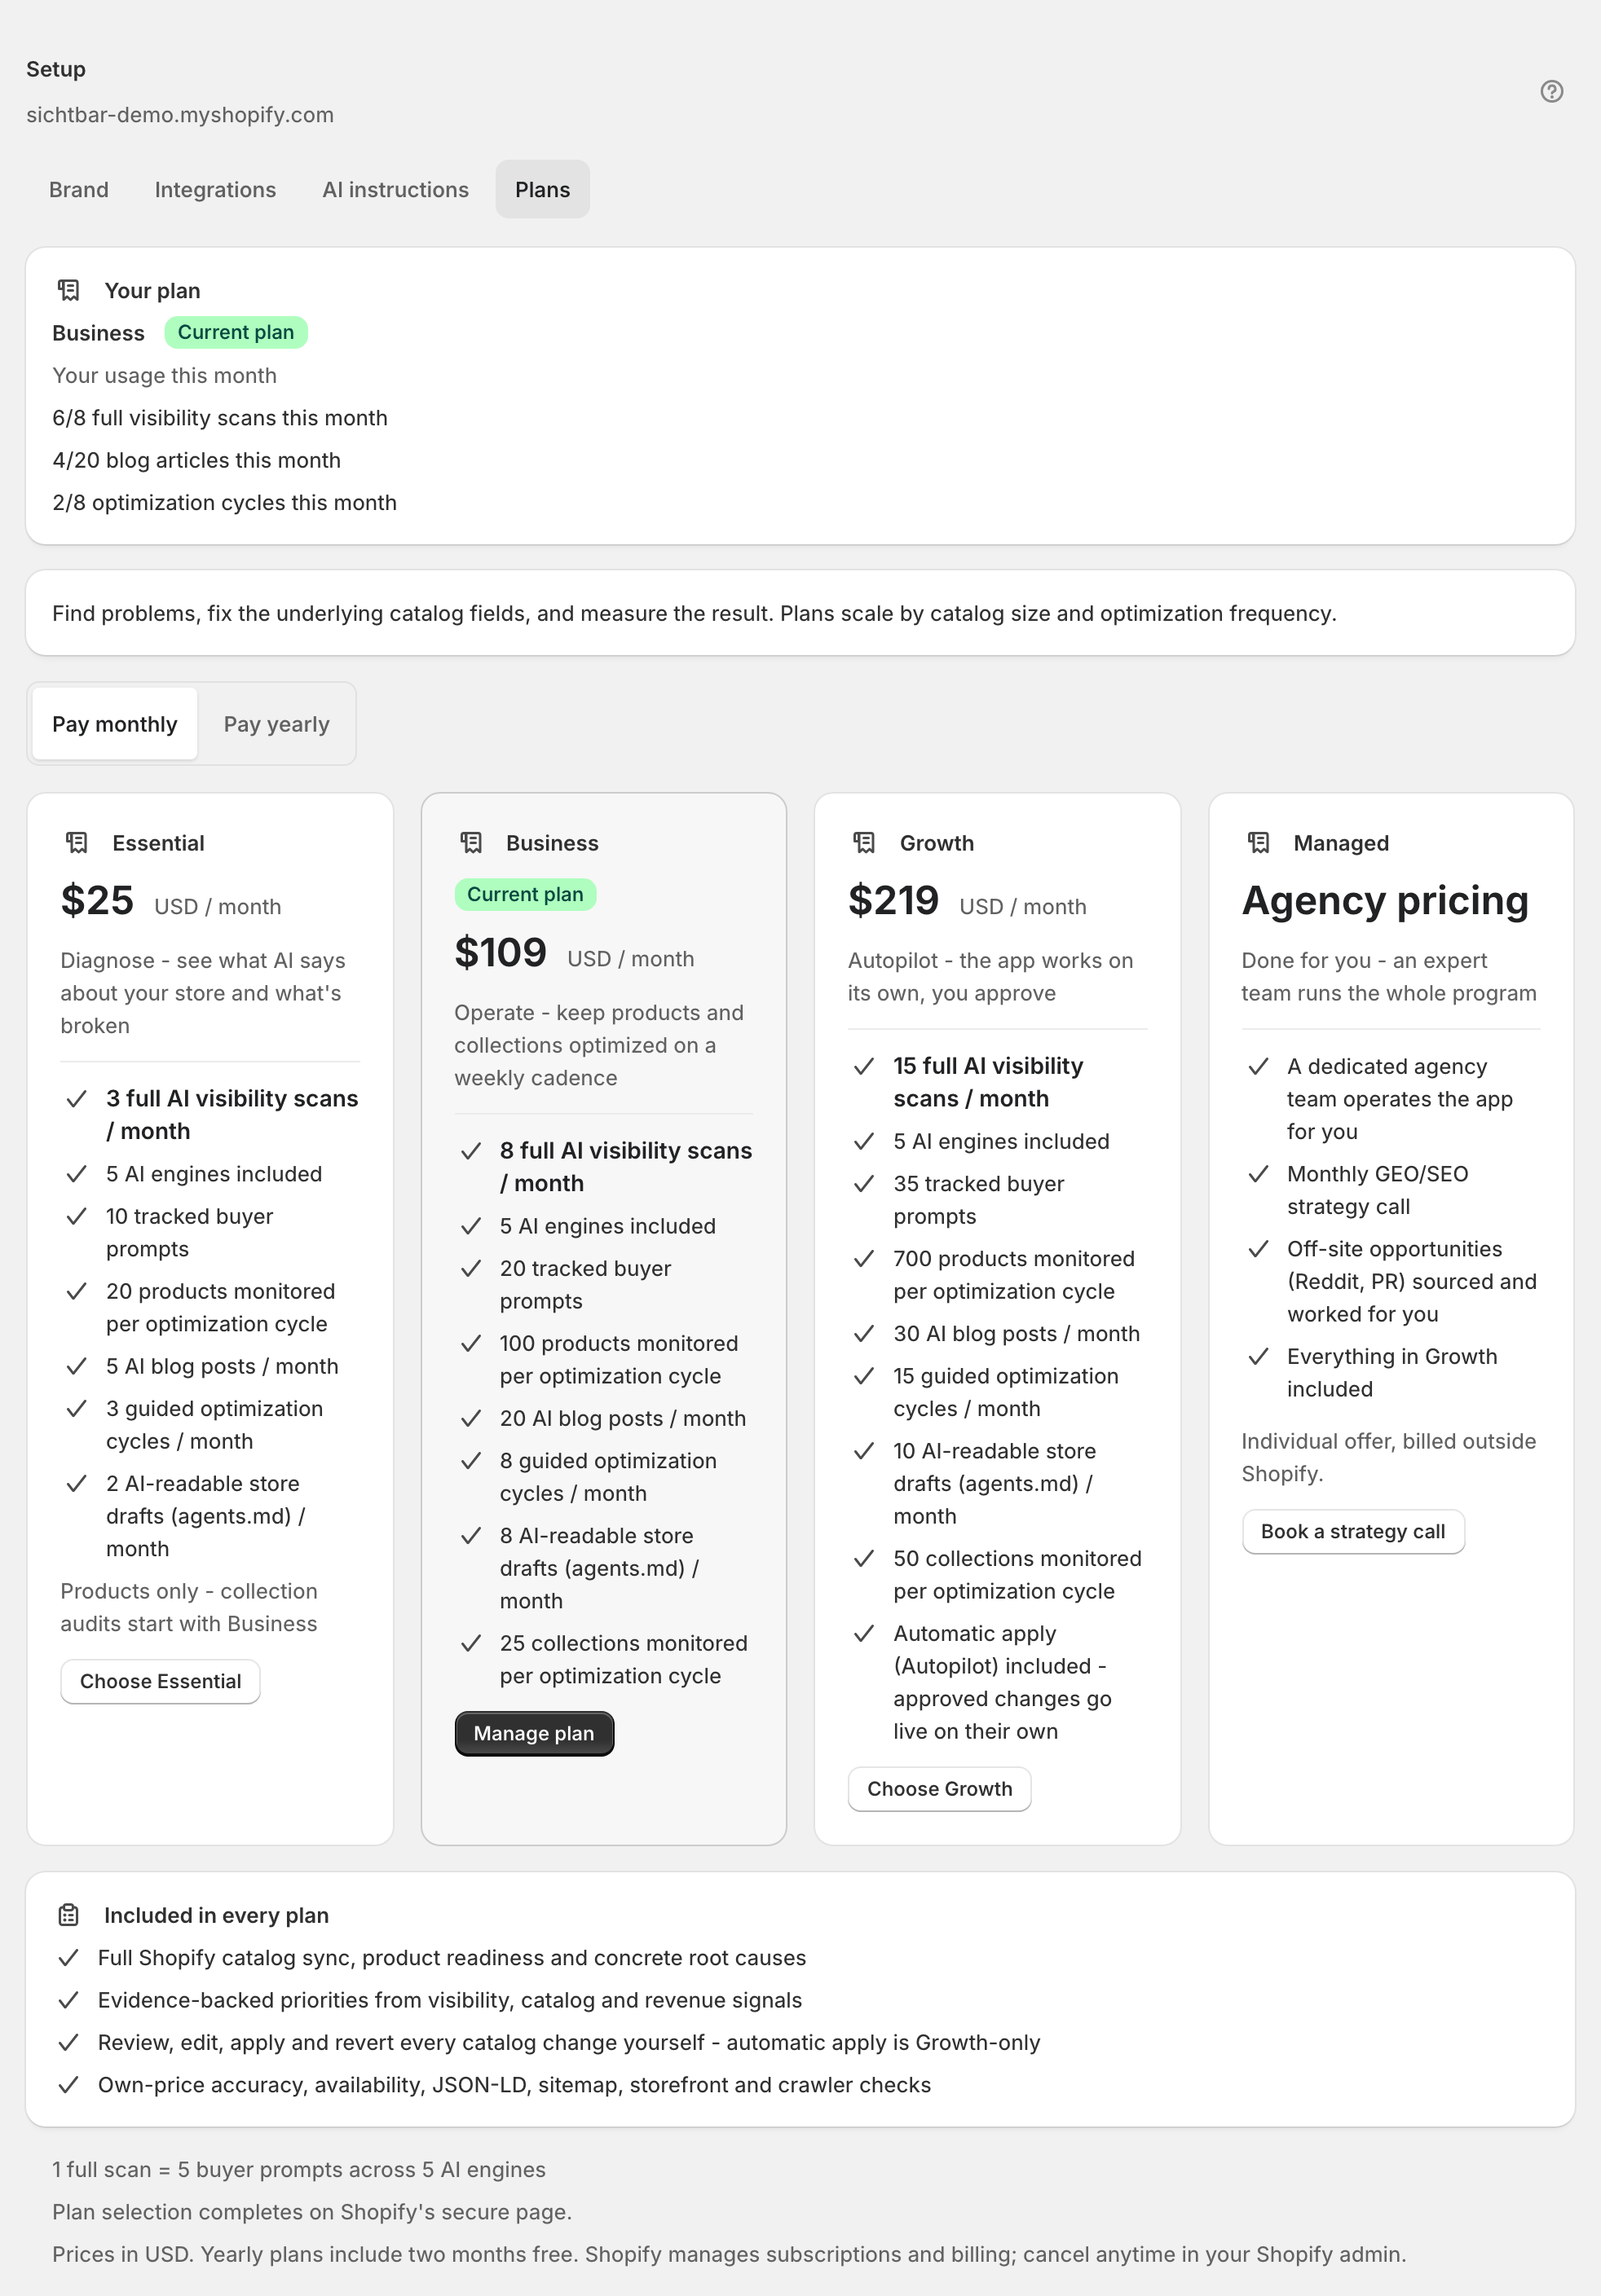The image size is (1601, 2296).
Task: Click the Choose Essential button
Action: (160, 1681)
